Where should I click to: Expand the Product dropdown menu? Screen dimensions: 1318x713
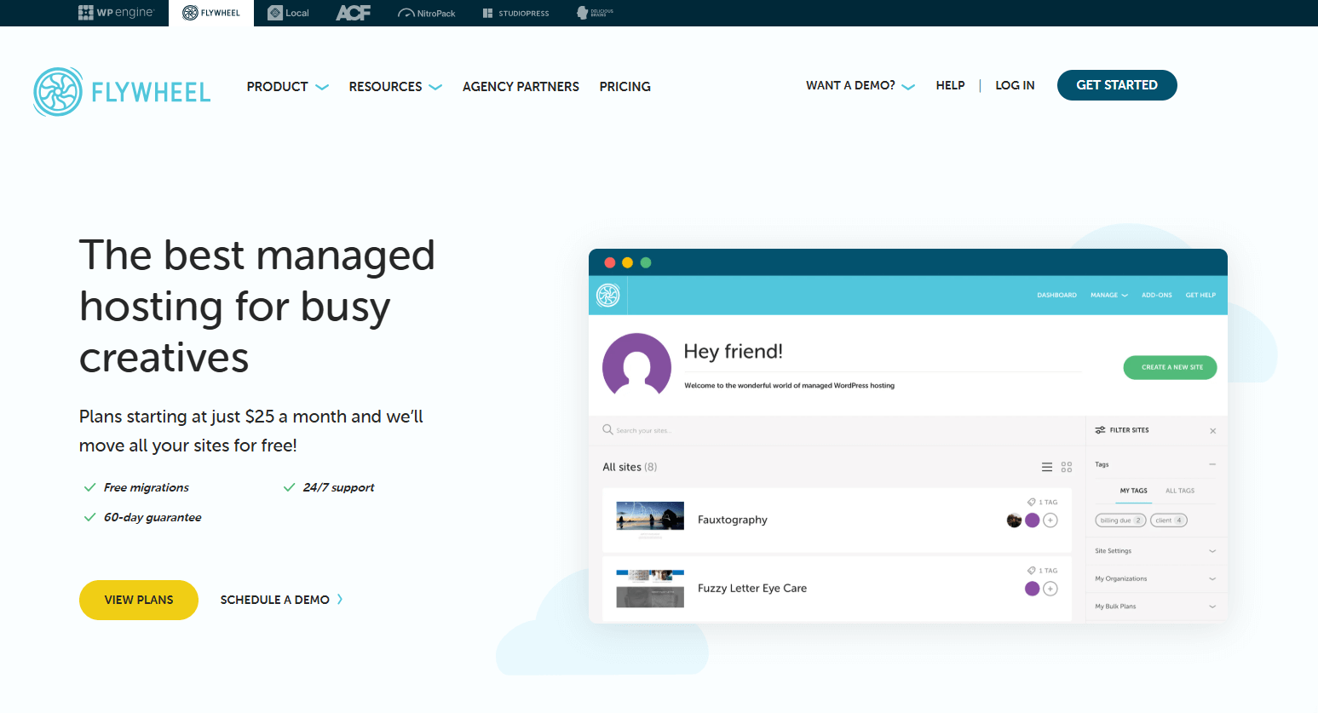tap(287, 87)
